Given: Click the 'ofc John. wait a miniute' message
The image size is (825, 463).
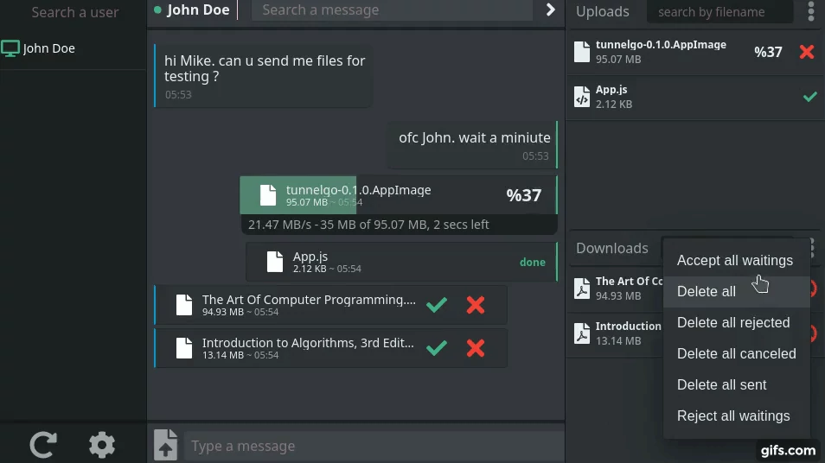Looking at the screenshot, I should click(471, 144).
